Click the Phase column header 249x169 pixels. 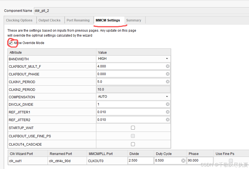pyautogui.click(x=200, y=154)
